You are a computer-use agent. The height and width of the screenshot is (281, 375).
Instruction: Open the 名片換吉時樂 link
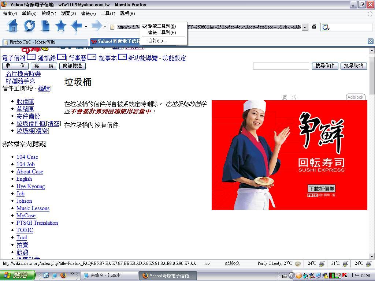(23, 74)
